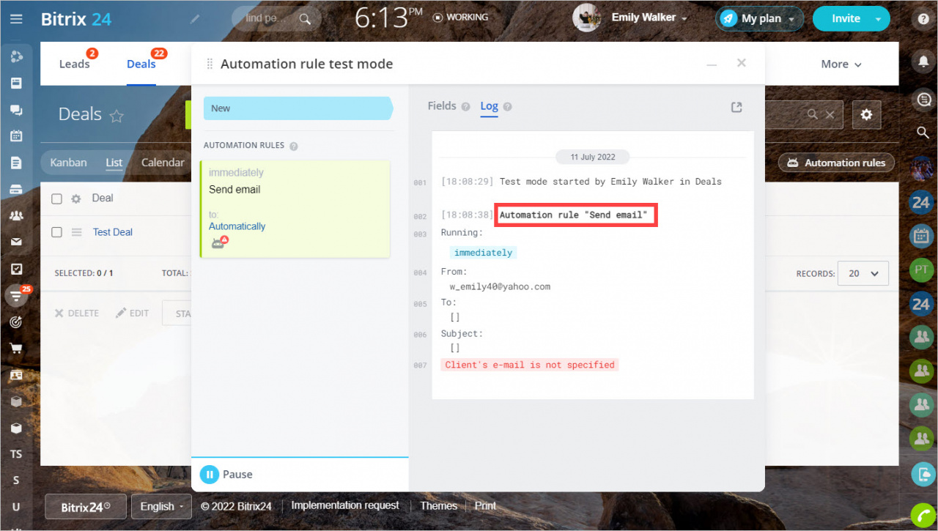Click the Automation rules button
This screenshot has height=531, width=938.
coord(836,163)
